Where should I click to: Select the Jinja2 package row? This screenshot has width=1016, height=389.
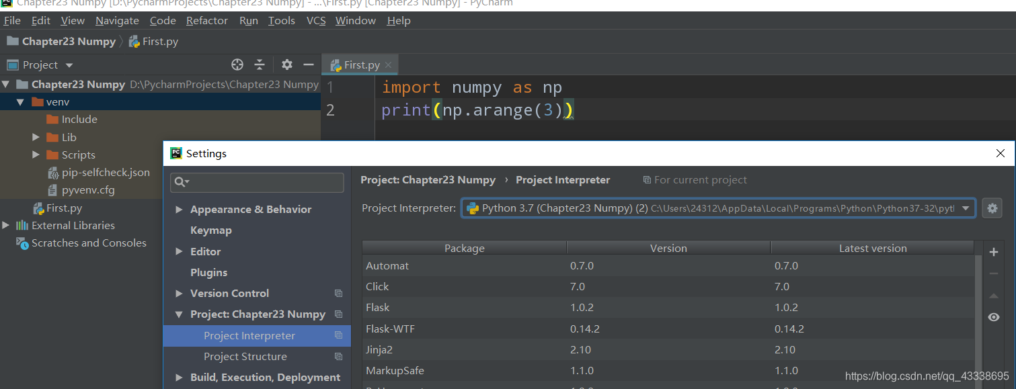[x=669, y=349]
